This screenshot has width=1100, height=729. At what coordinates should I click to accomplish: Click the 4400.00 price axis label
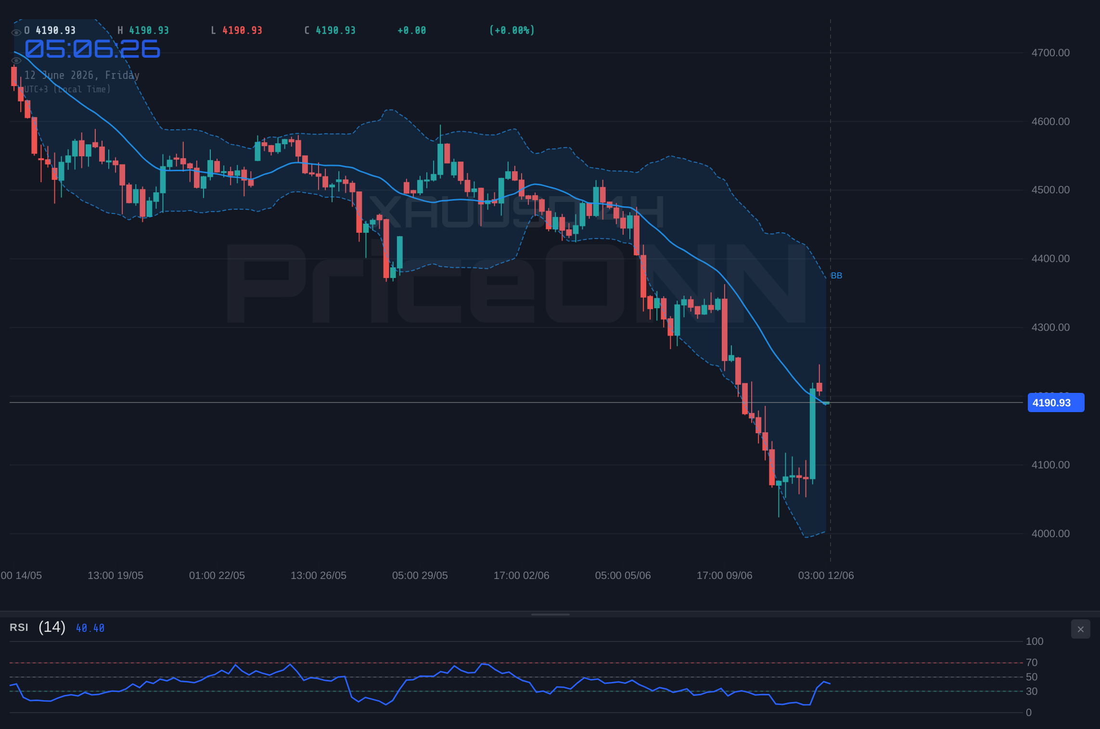[x=1050, y=259]
